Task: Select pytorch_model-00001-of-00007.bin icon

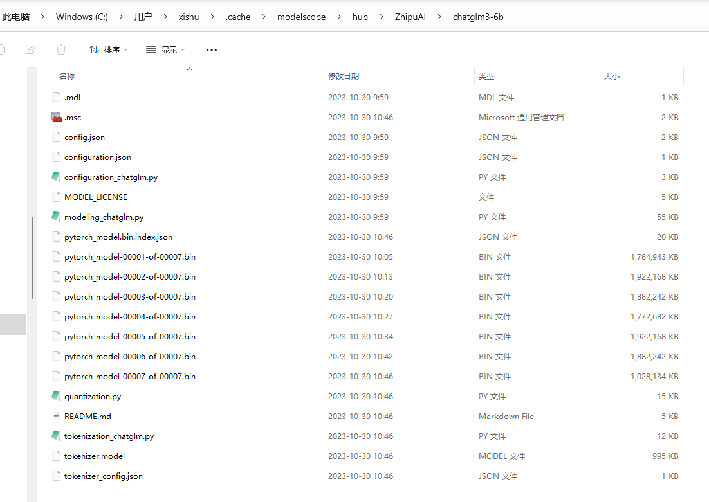Action: coord(56,256)
